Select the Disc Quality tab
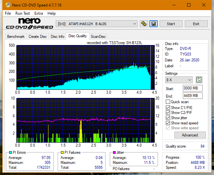Image resolution: width=214 pixels, height=175 pixels. (78, 36)
